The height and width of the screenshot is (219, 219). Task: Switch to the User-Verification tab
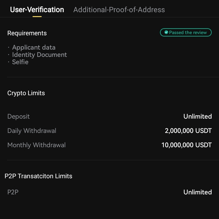tap(37, 10)
